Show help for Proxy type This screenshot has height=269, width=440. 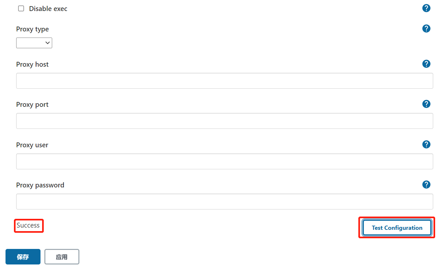pyautogui.click(x=426, y=28)
